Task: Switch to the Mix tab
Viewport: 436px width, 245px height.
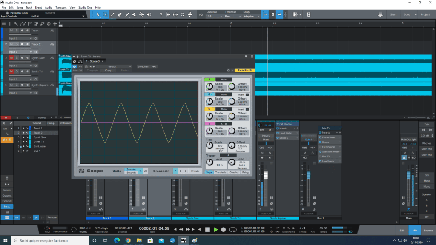Action: (x=415, y=230)
